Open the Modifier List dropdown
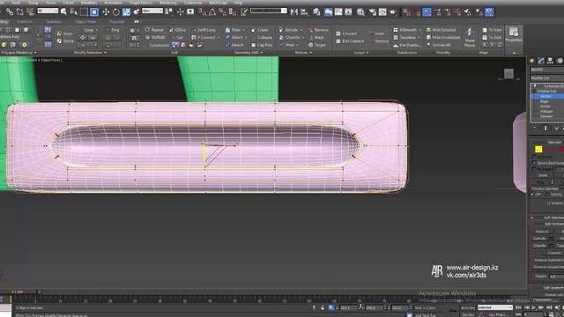564x317 pixels. 547,77
